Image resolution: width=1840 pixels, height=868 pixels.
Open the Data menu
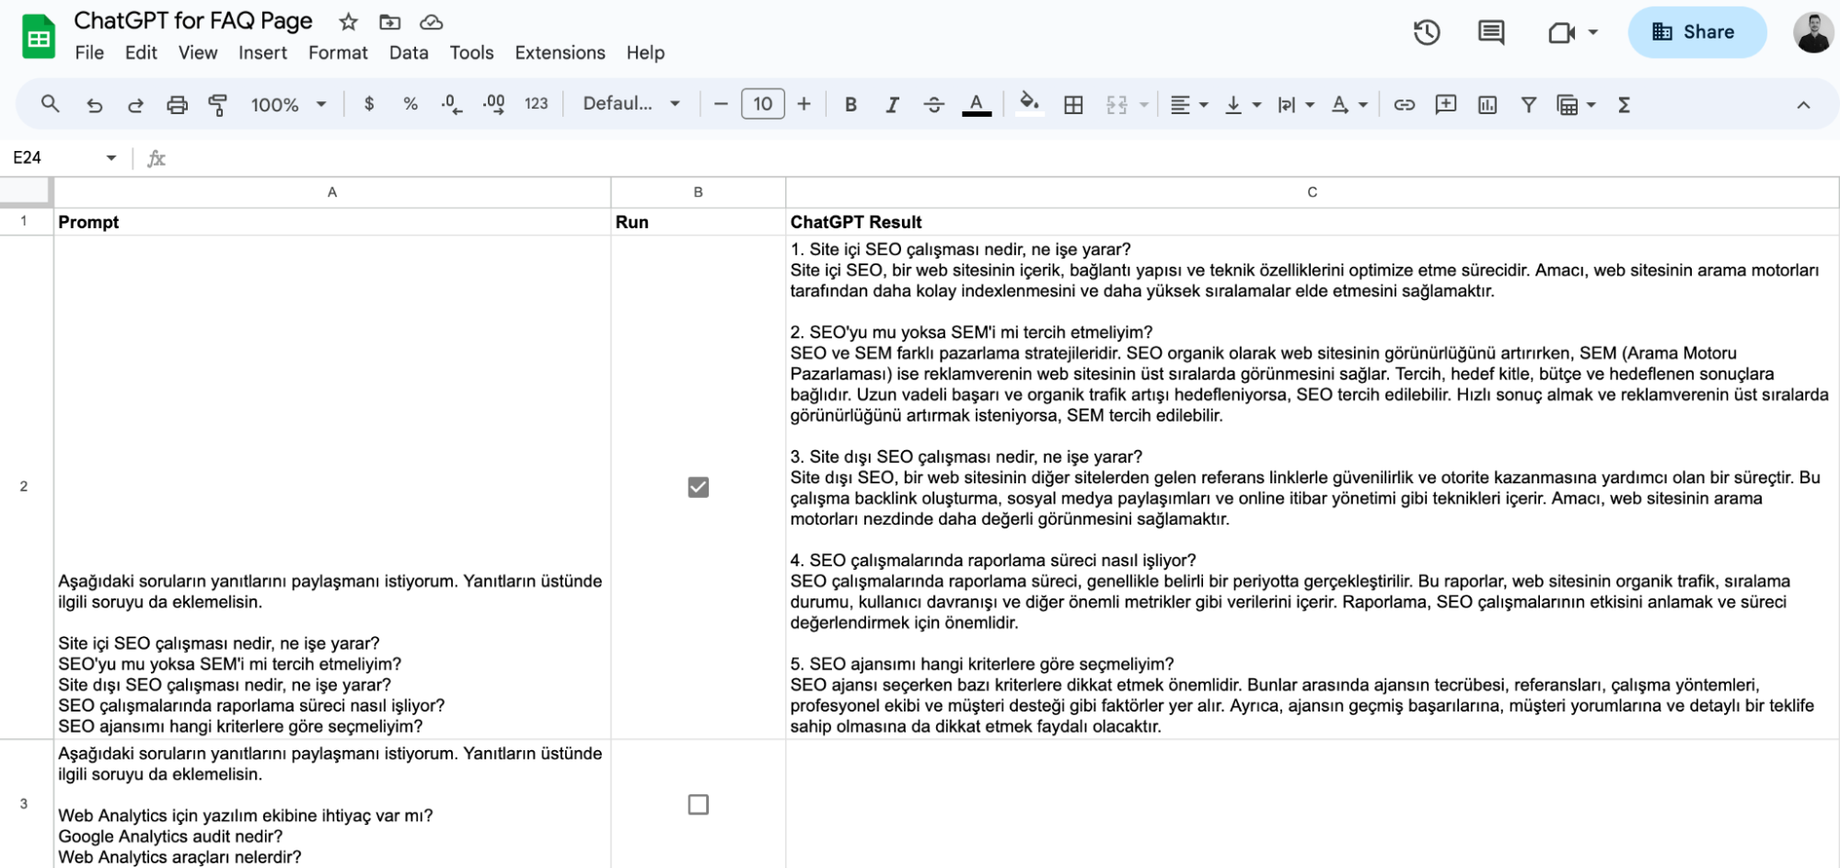click(x=409, y=52)
